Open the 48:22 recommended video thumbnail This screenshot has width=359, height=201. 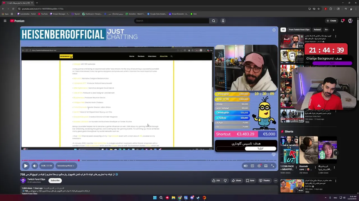click(292, 41)
